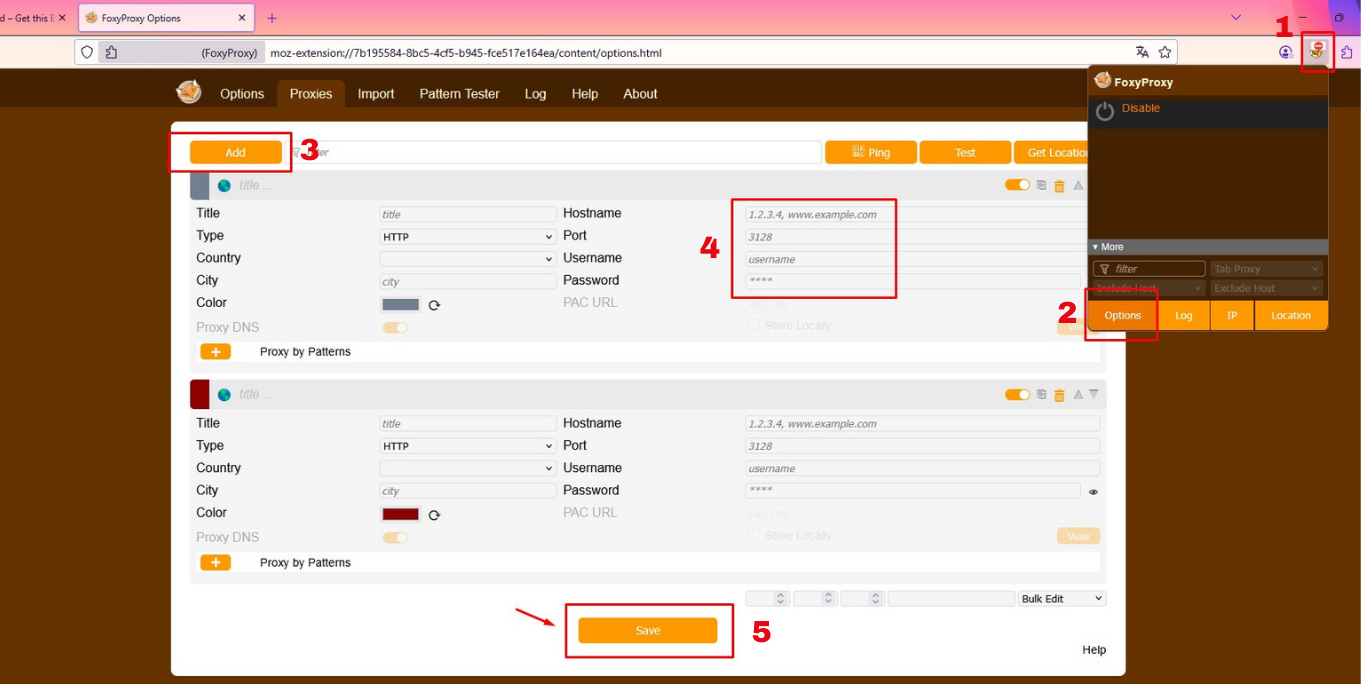Click the power icon next to Disable

(1104, 111)
